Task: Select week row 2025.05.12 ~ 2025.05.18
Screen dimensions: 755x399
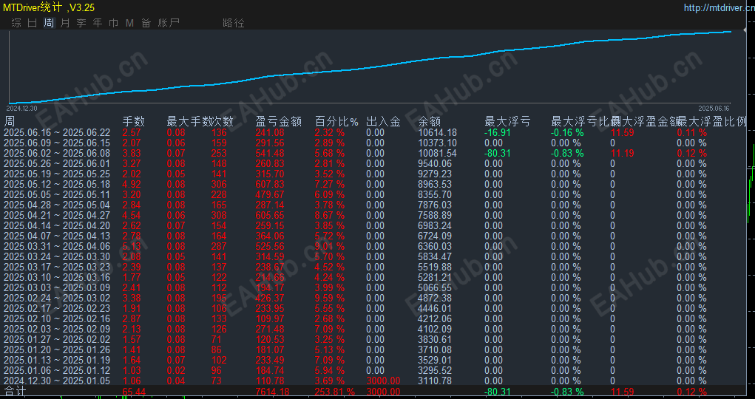Action: click(x=57, y=184)
